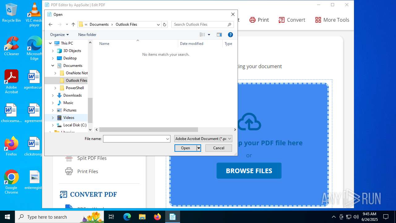Click Print in PDF Editor toolbar
Viewport: 396px width, 223px height.
point(259,20)
